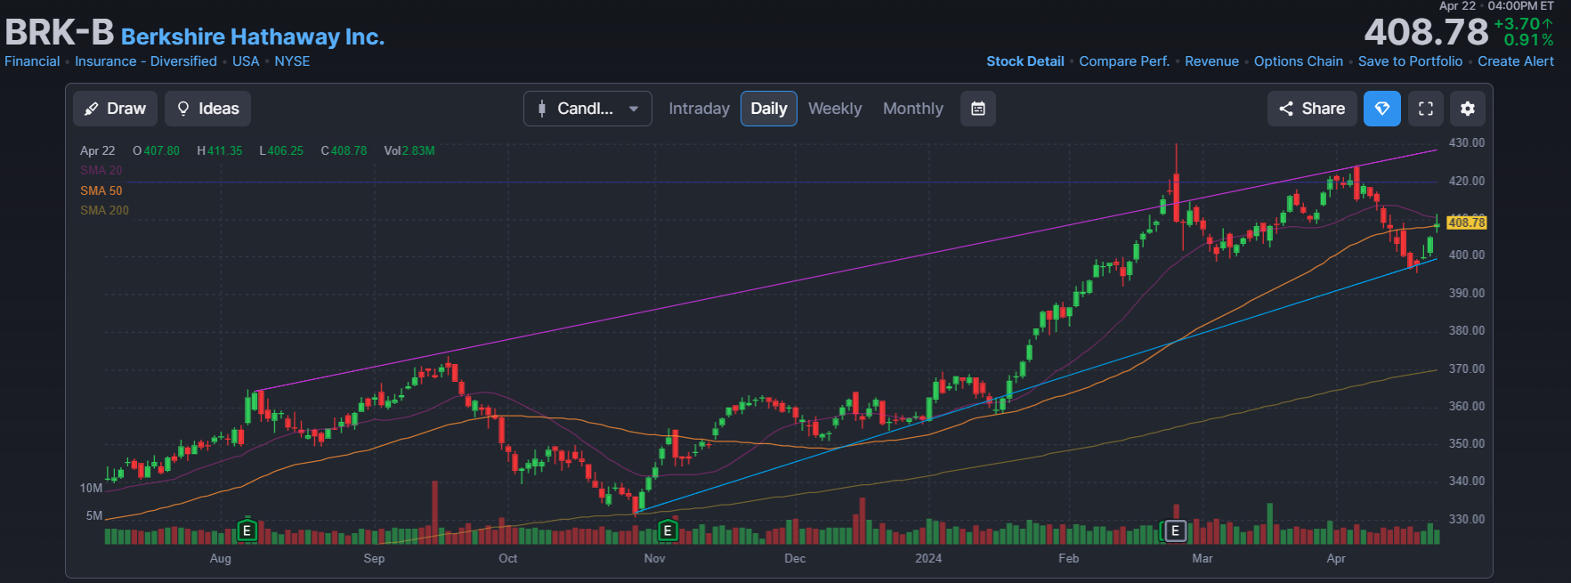Click the 2024 date axis label

[928, 558]
